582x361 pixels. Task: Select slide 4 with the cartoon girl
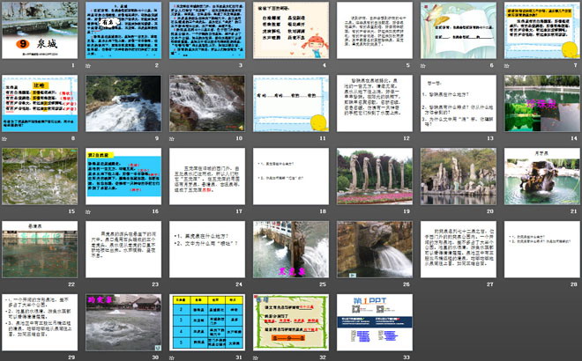tap(291, 31)
